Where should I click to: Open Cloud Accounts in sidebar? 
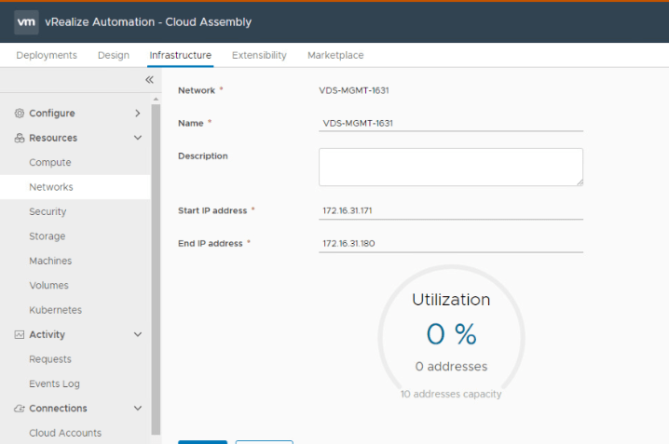click(x=65, y=433)
